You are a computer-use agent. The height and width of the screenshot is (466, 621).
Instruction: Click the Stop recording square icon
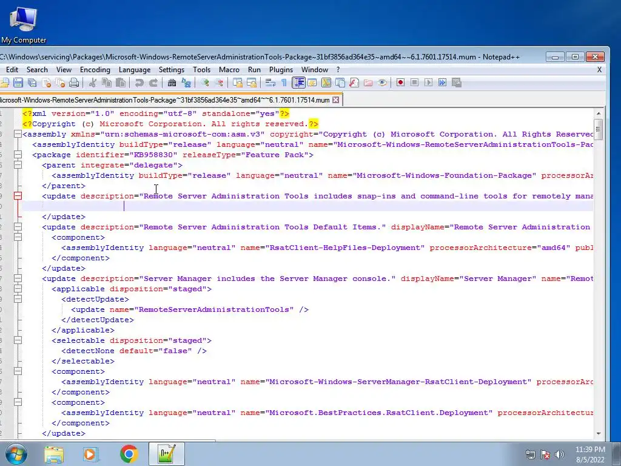(x=415, y=83)
